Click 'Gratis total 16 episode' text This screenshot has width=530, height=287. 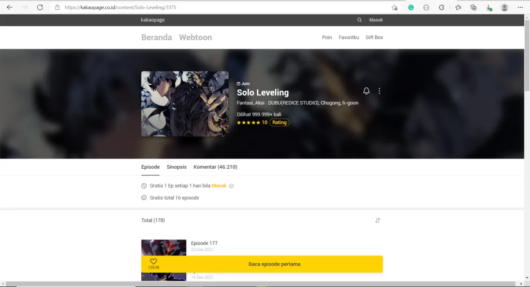click(x=174, y=198)
